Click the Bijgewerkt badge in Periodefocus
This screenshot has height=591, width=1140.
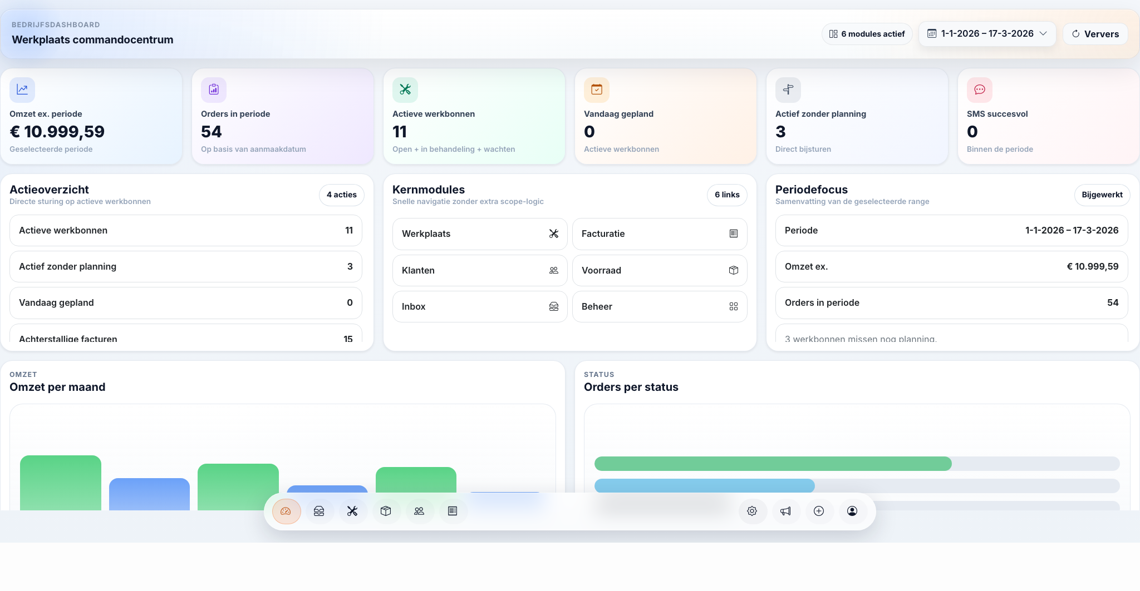tap(1102, 195)
